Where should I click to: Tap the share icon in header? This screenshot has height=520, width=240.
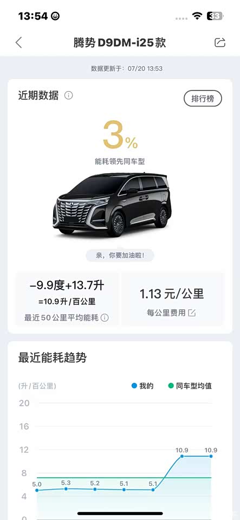(x=220, y=42)
